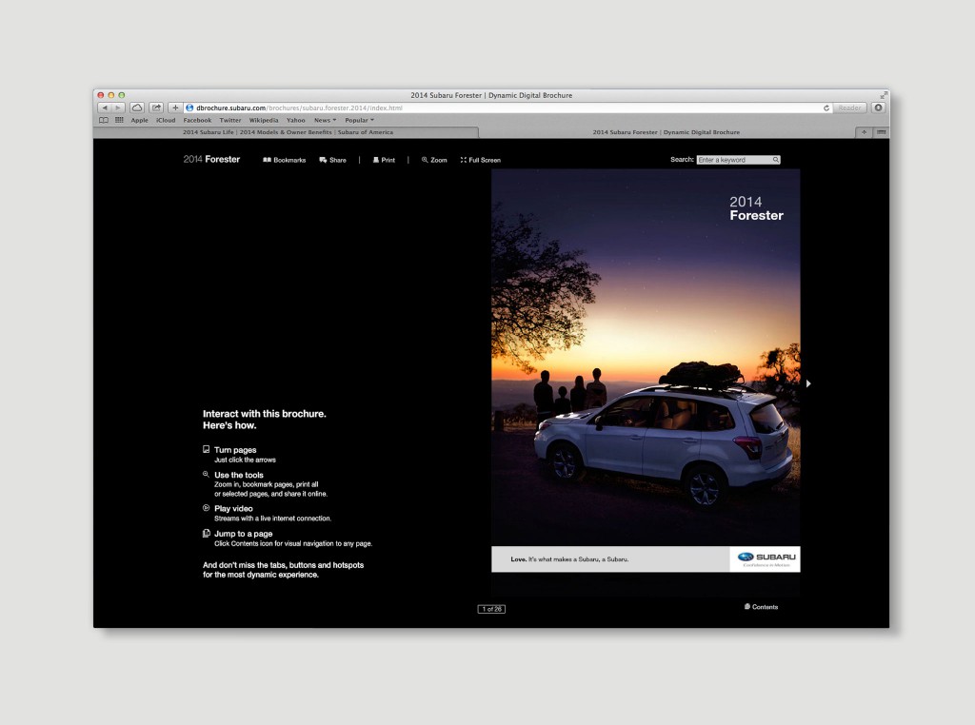
Task: Add a bookmark with the plus button
Action: click(175, 108)
